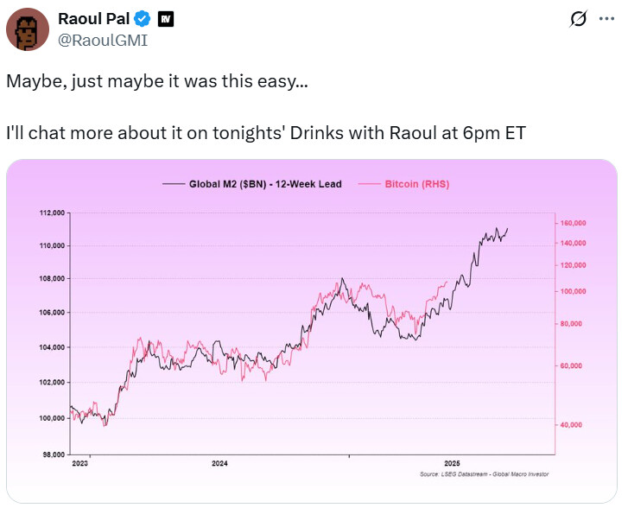Select the "Bitcoin (RHS)" legend label
This screenshot has width=628, height=508.
click(416, 184)
